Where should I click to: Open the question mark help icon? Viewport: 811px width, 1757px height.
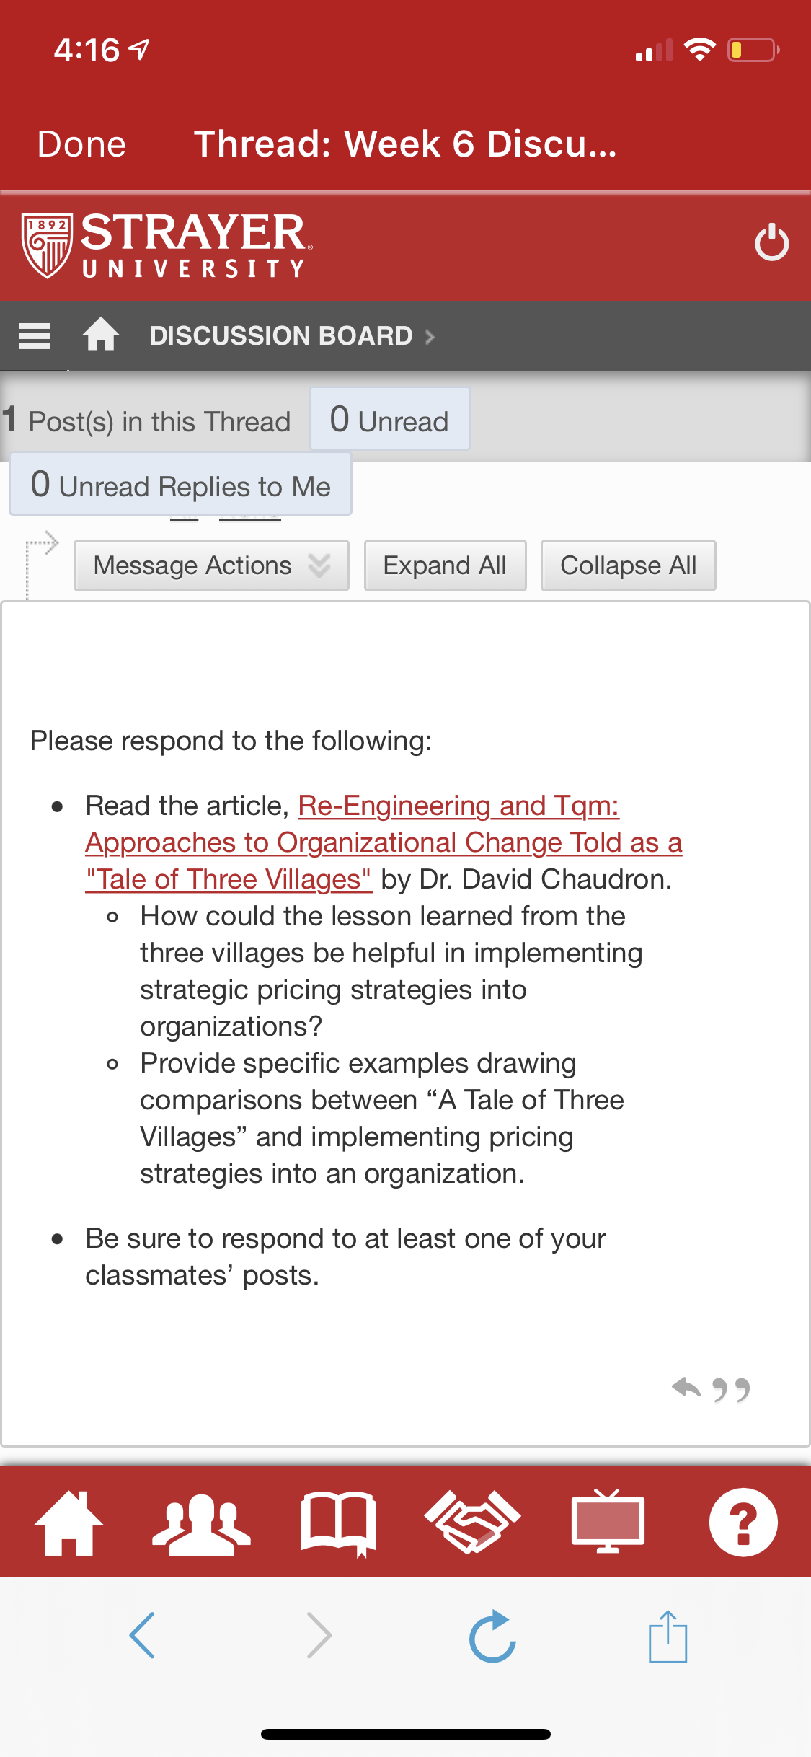[x=743, y=1522]
